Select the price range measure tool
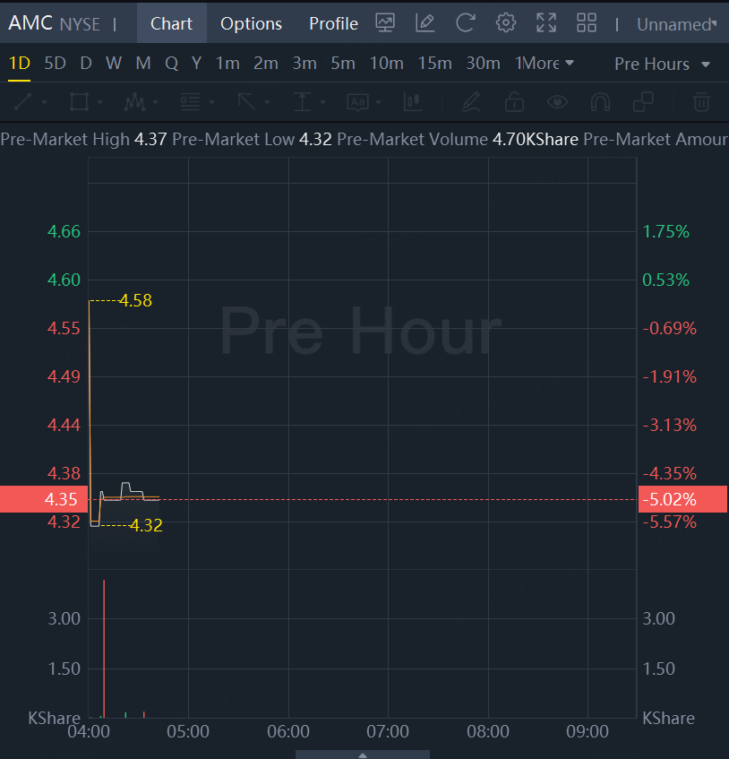This screenshot has width=729, height=759. tap(303, 102)
